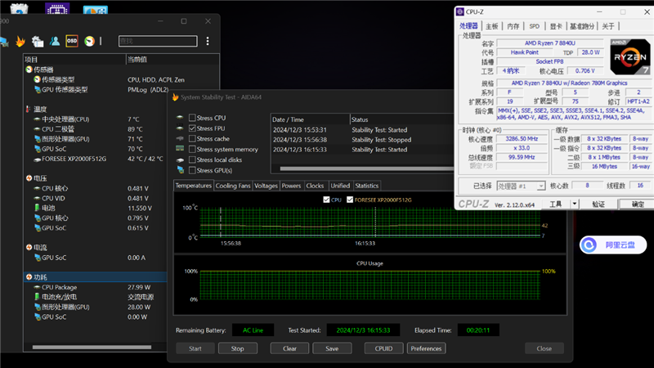Viewport: 654px width, 368px height.
Task: Enable the Stress GPU(s) checkbox
Action: [x=192, y=170]
